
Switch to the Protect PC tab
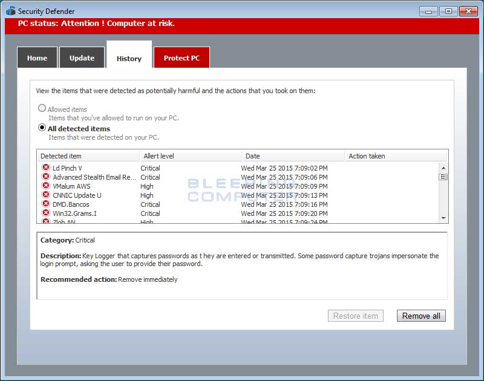[x=181, y=57]
